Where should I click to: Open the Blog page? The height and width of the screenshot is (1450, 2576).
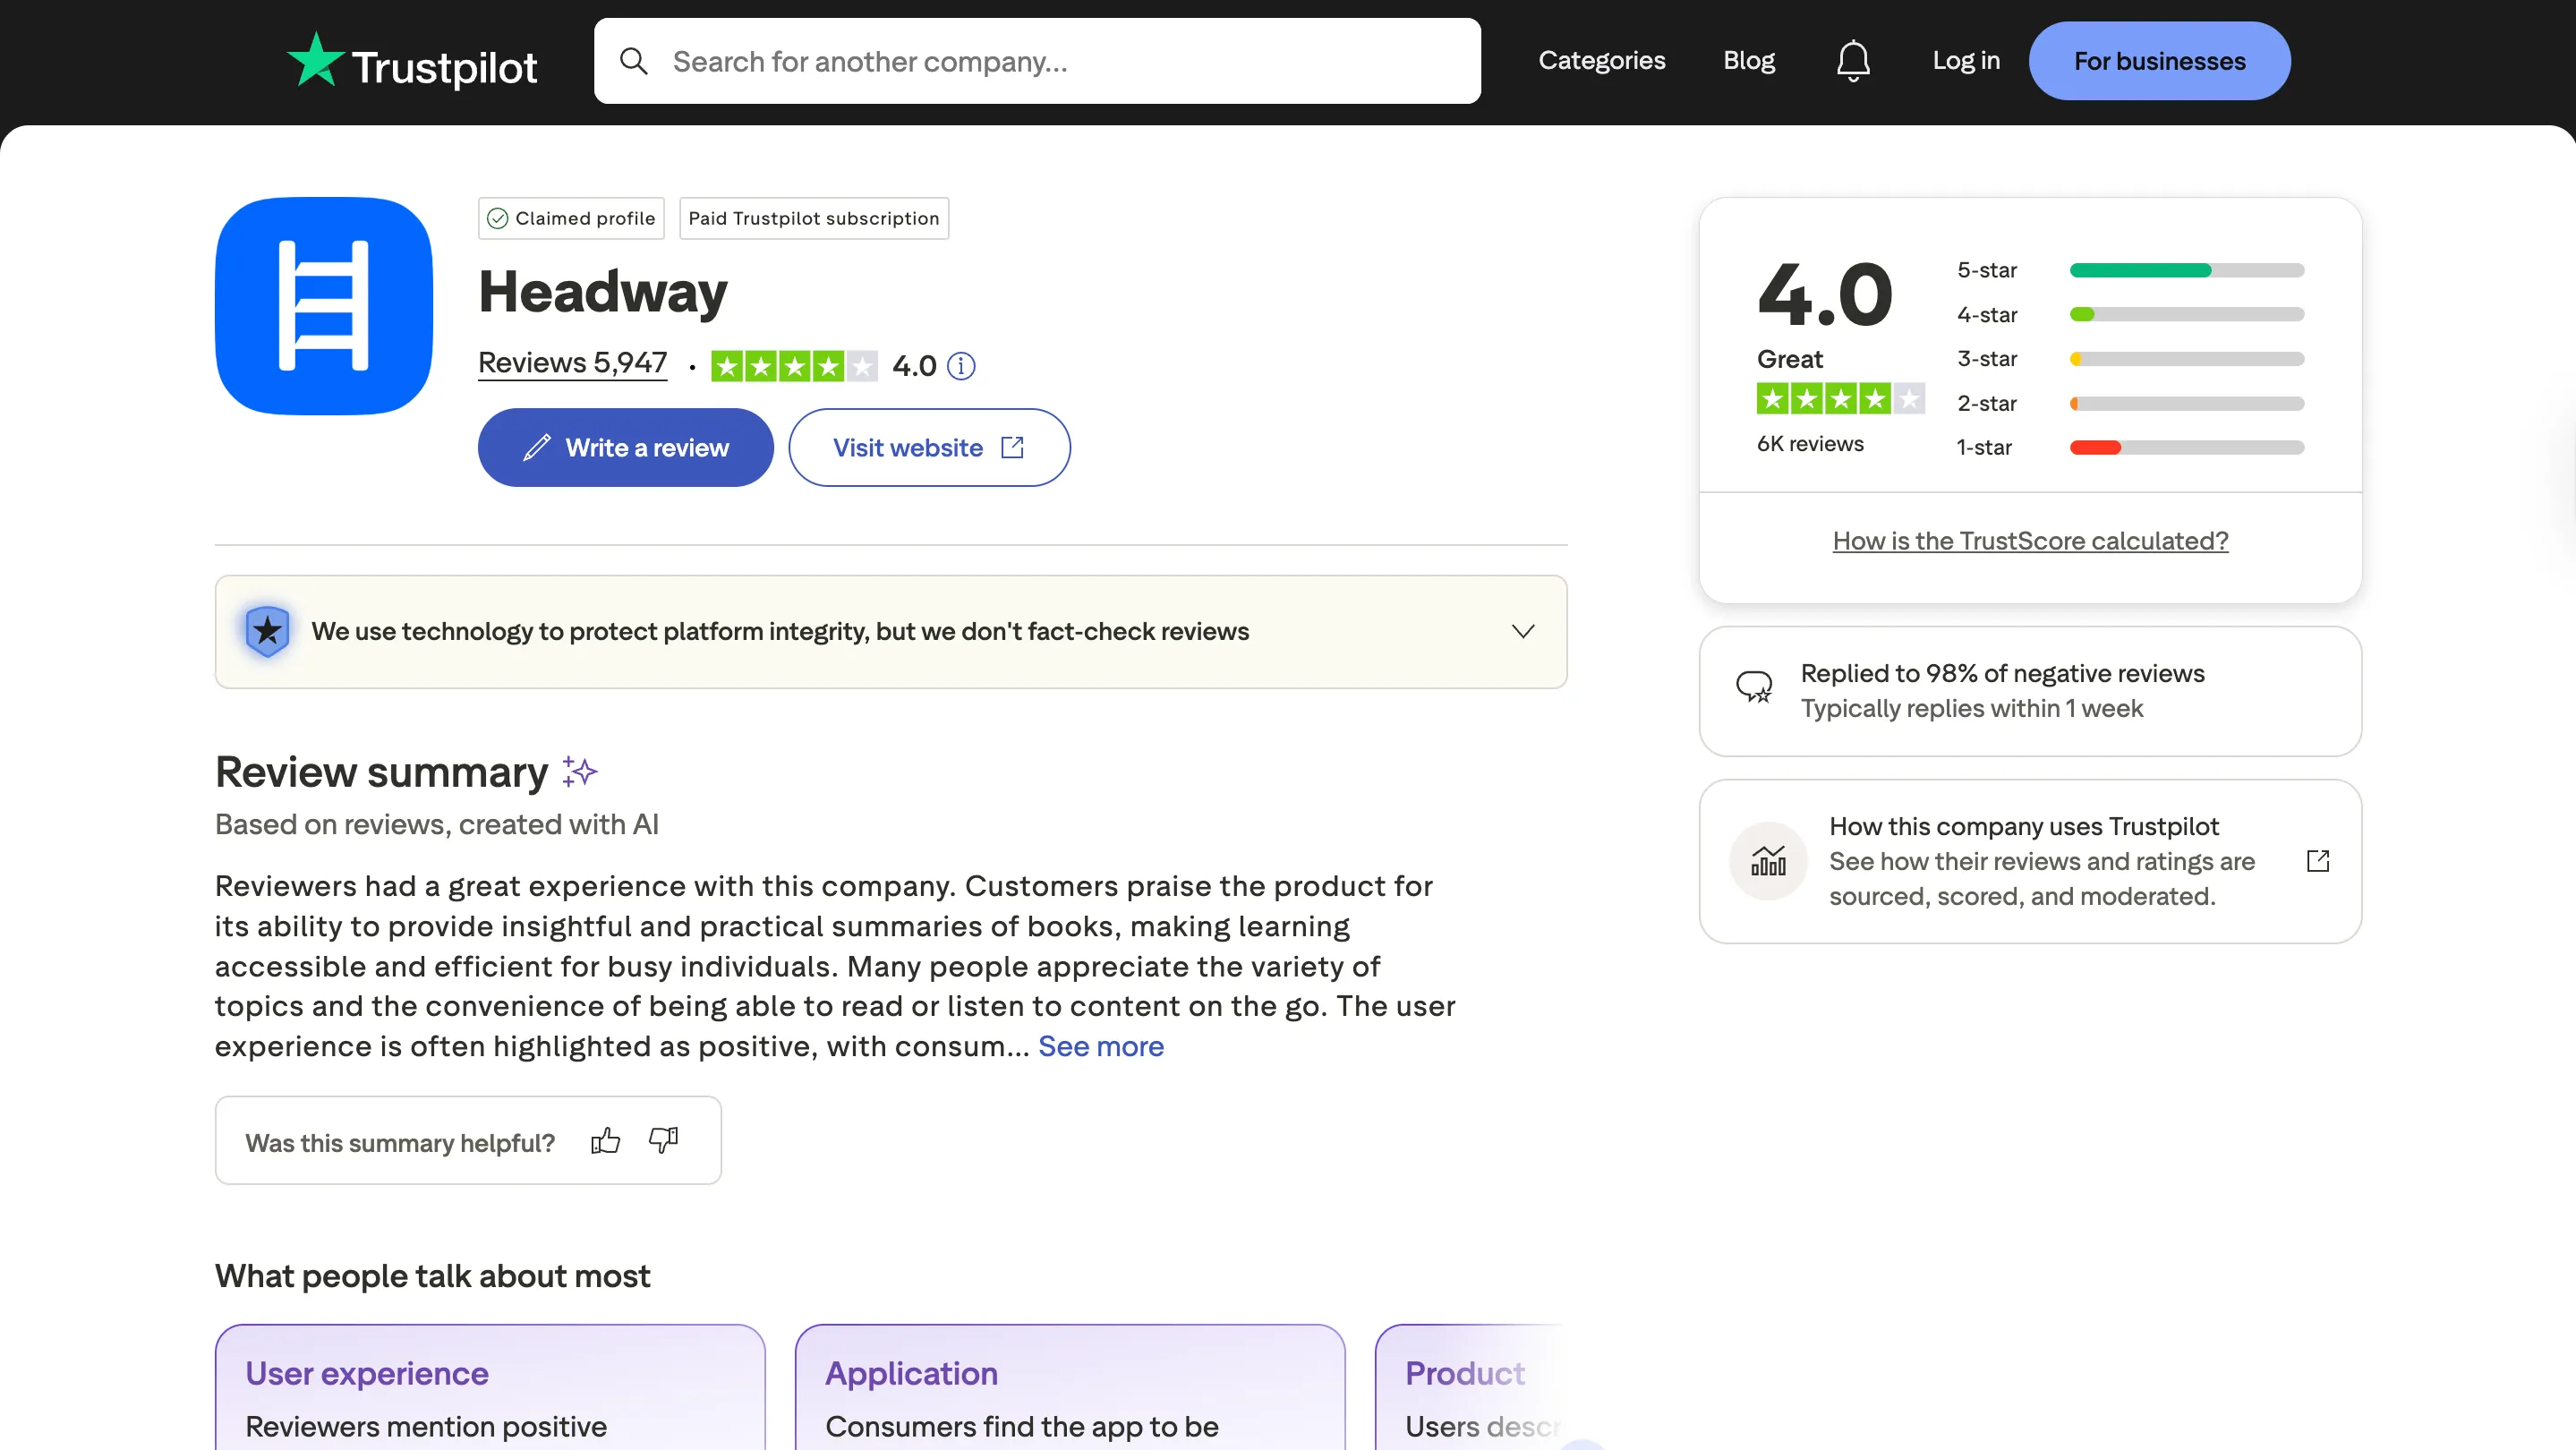pyautogui.click(x=1749, y=61)
